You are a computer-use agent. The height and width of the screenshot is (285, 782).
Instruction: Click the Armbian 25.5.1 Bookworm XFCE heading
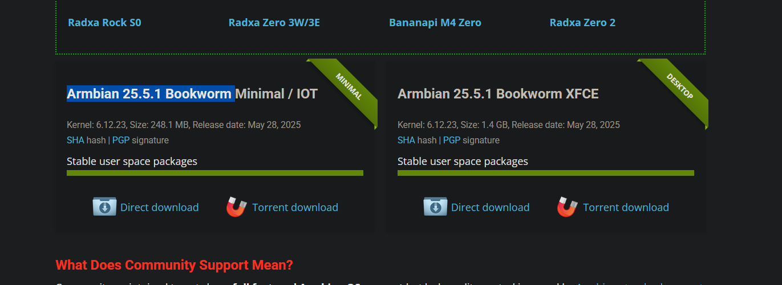(x=498, y=94)
